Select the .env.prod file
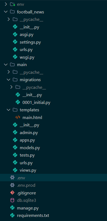This screenshot has height=221, width=107. (x=26, y=185)
